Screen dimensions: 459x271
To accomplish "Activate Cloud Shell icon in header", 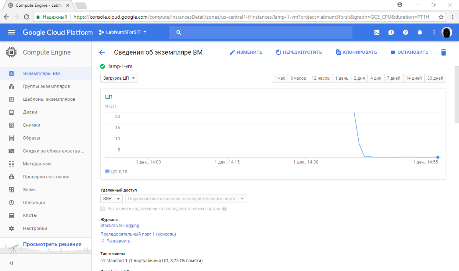I will click(x=377, y=33).
